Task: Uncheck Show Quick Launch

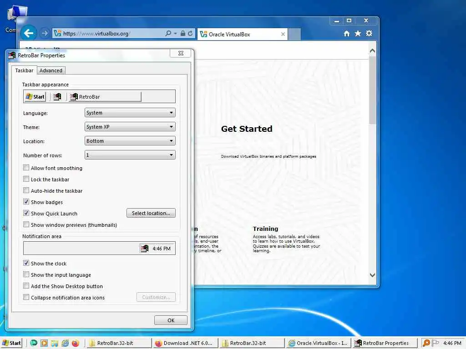Action: pos(26,213)
